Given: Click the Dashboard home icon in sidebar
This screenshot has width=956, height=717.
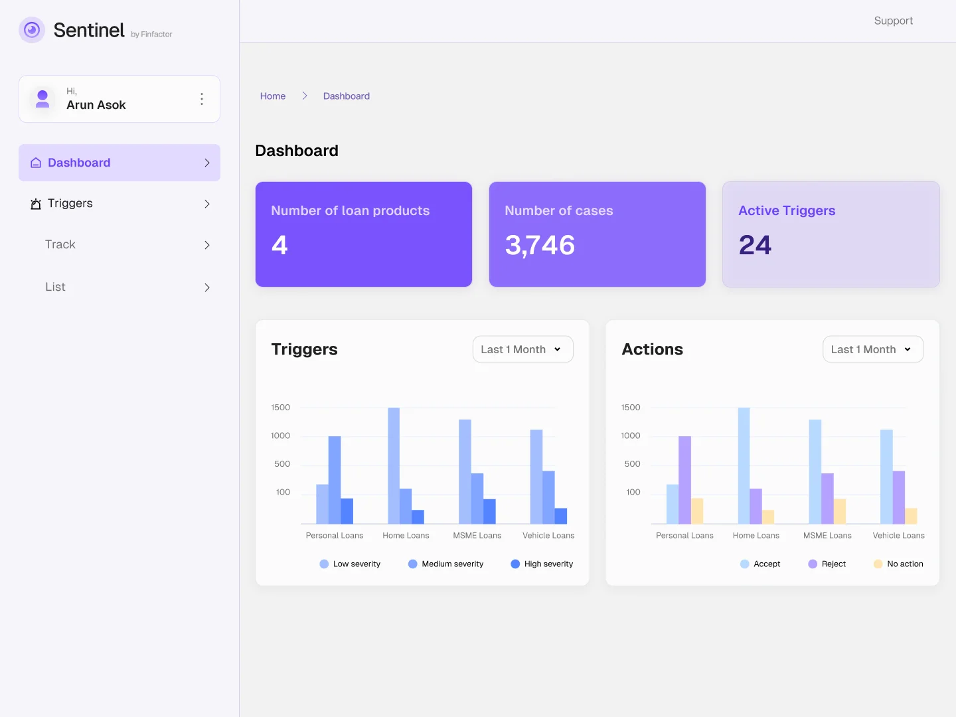Looking at the screenshot, I should coord(36,163).
